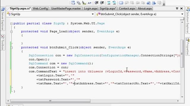This screenshot has height=106, width=190.
Task: Click next bookmark in folder icon
Action: [x=143, y=3]
